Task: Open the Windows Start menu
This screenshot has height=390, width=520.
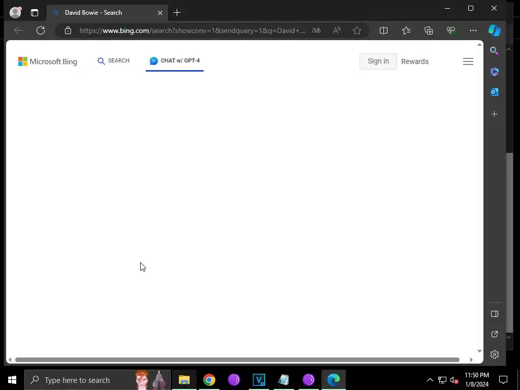Action: 12,380
